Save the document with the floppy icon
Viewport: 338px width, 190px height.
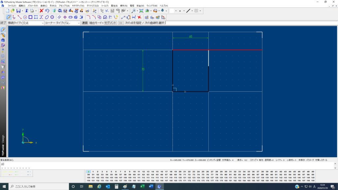pos(18,11)
